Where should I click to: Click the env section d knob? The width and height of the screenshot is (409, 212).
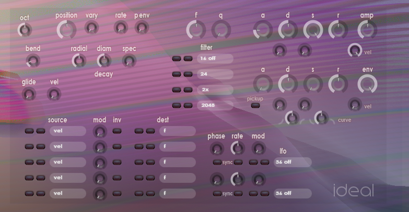point(288,83)
